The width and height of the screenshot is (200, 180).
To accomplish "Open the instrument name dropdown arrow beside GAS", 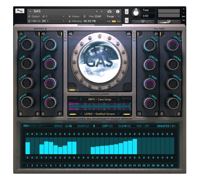I will 30,12.
